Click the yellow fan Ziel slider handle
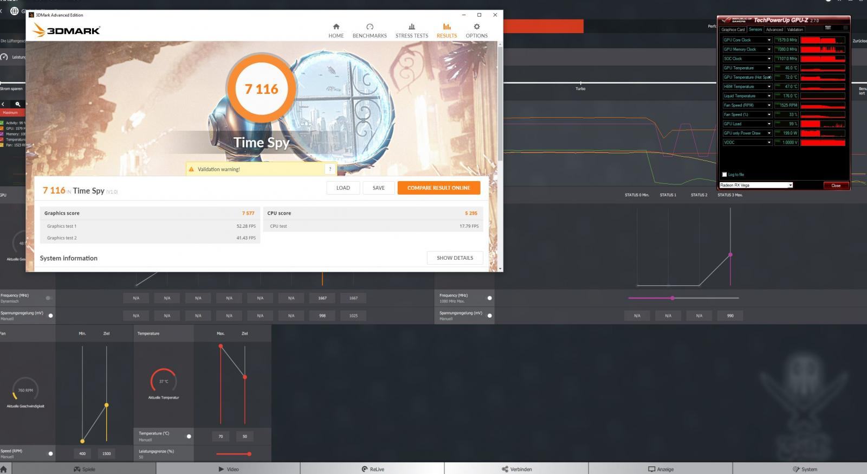 [107, 405]
